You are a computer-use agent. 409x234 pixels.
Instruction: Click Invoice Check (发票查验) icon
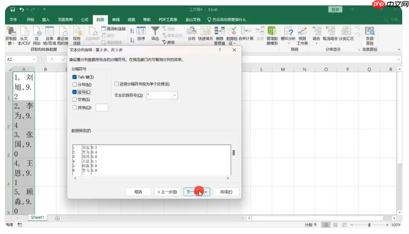click(x=369, y=36)
